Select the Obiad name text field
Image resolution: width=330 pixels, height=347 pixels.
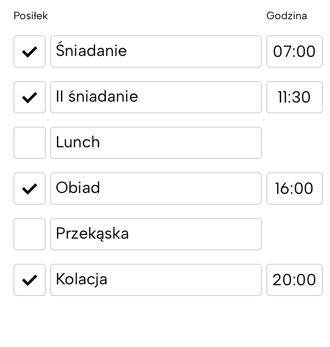pos(156,188)
